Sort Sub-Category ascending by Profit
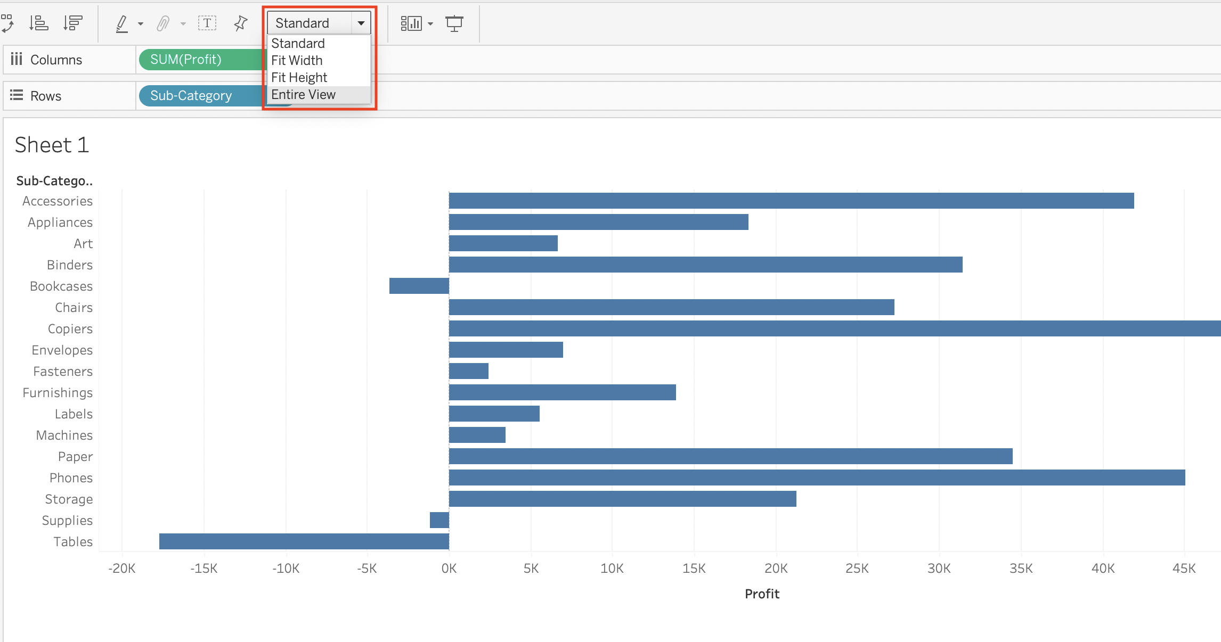This screenshot has height=642, width=1221. coord(38,23)
